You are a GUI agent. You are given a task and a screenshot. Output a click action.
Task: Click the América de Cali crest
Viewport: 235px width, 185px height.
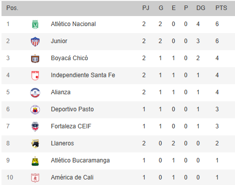[35, 177]
